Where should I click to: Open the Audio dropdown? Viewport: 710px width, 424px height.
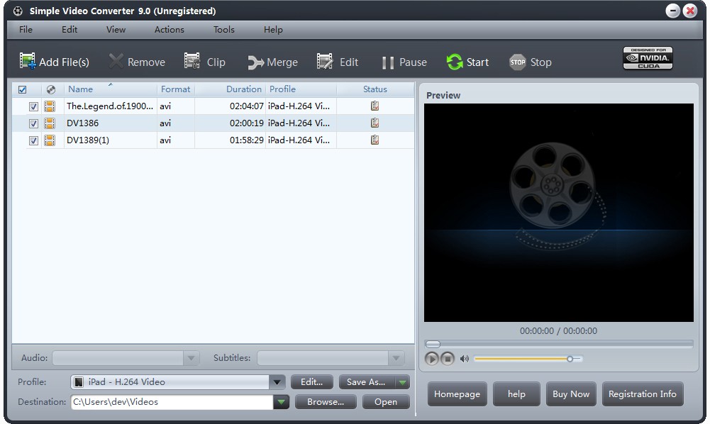tap(191, 358)
